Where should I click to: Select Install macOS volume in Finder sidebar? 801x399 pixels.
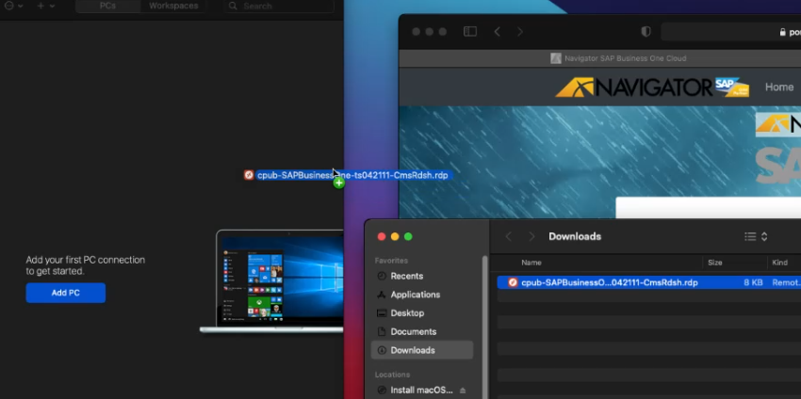(421, 391)
